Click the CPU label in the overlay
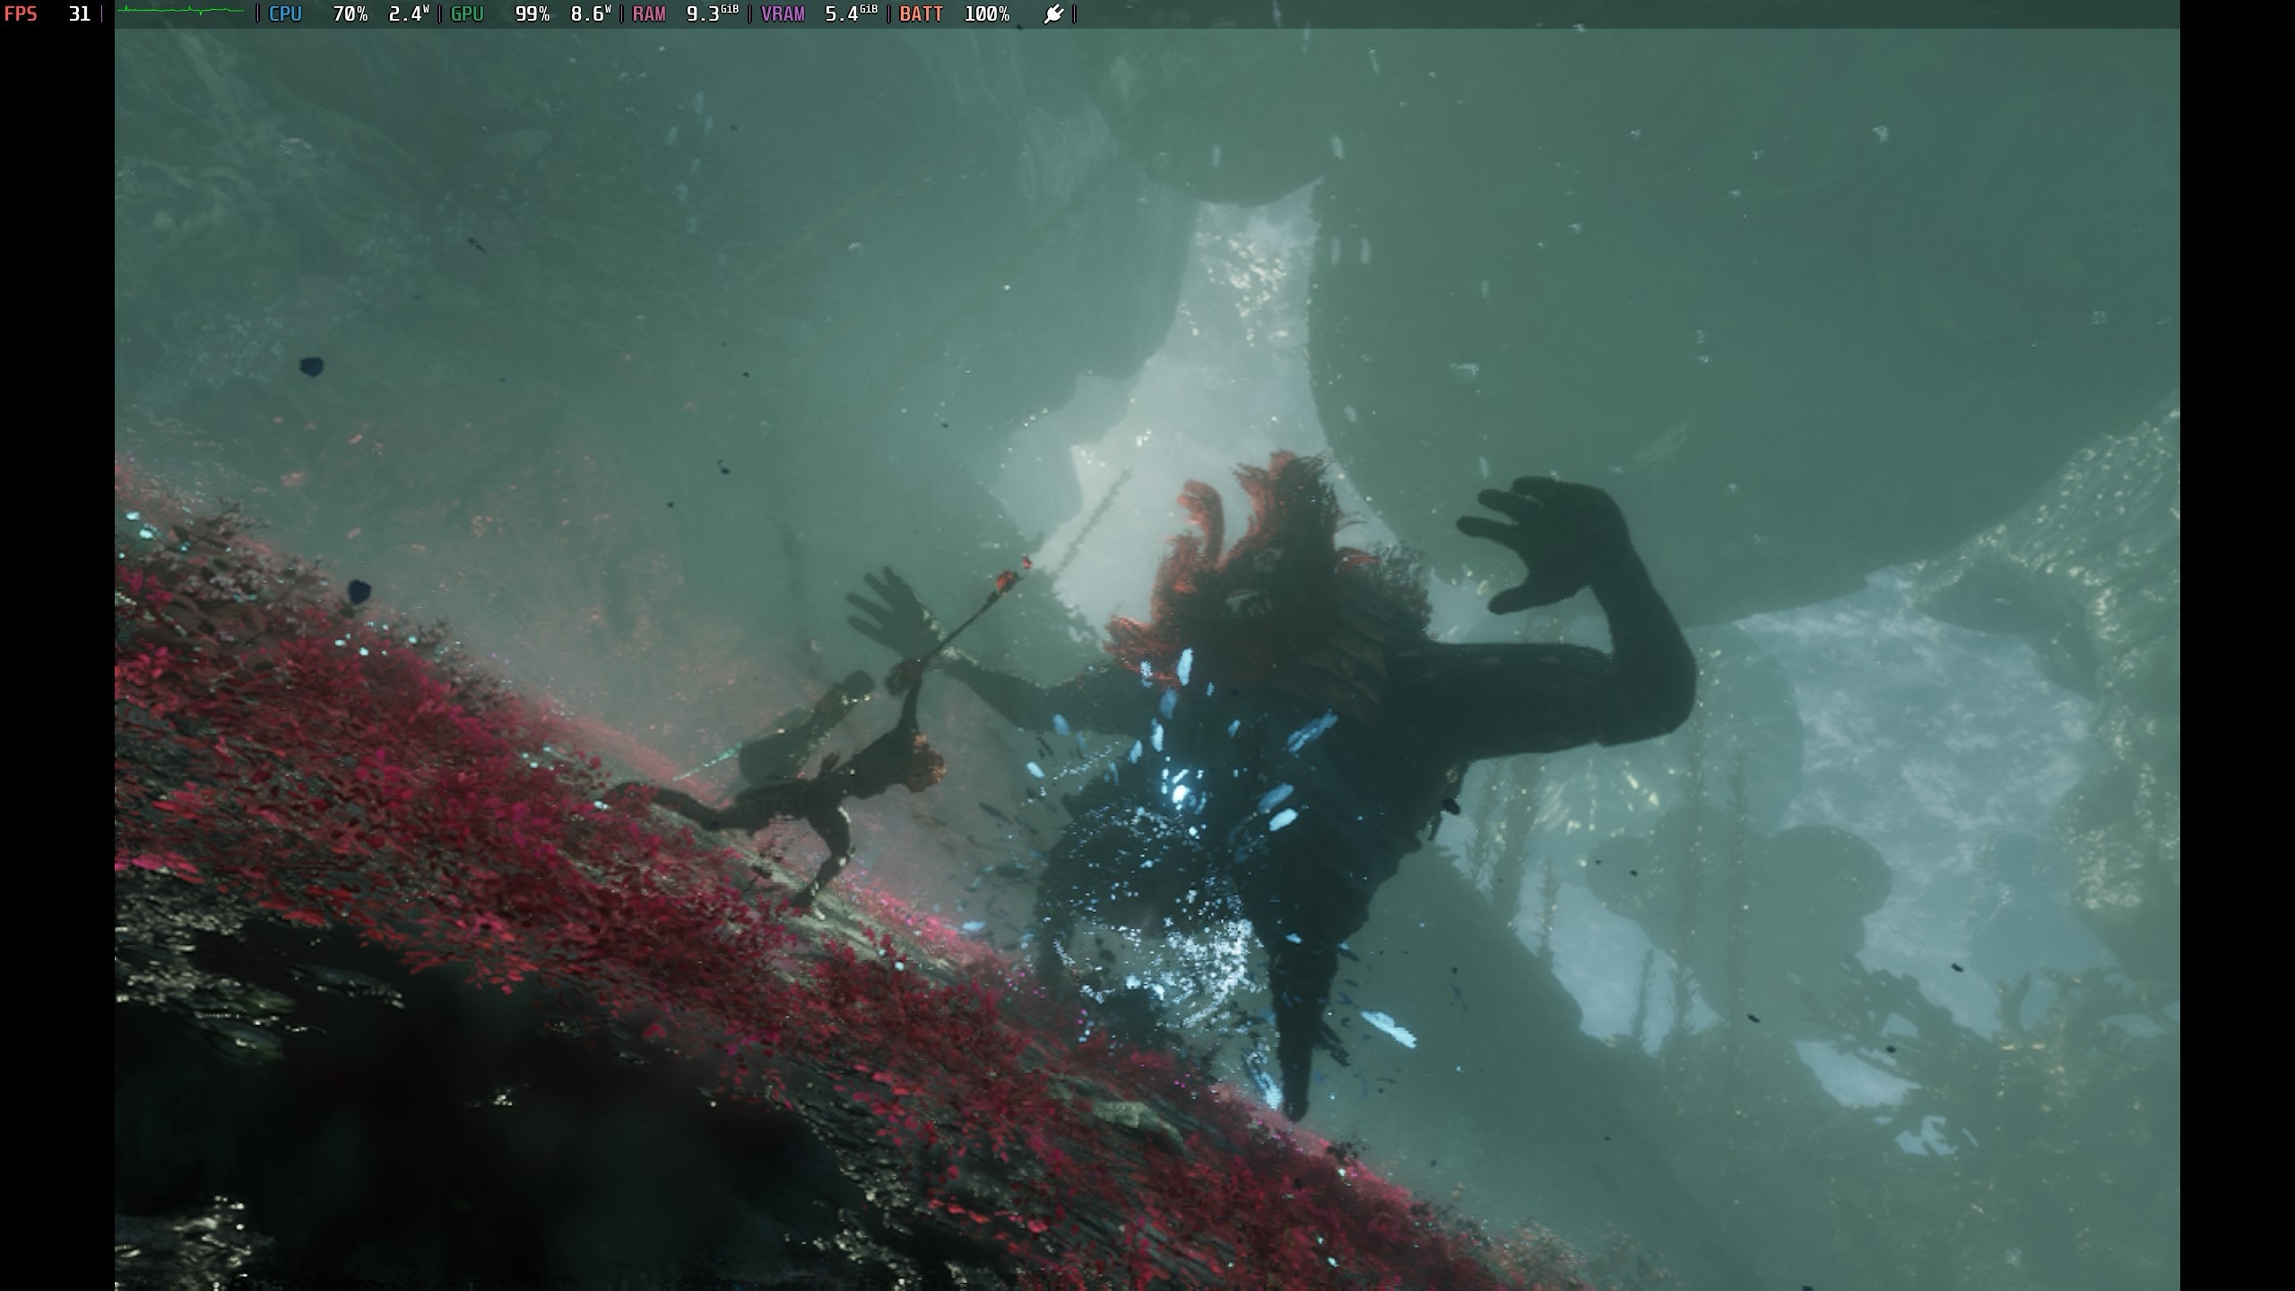This screenshot has width=2295, height=1291. [285, 14]
